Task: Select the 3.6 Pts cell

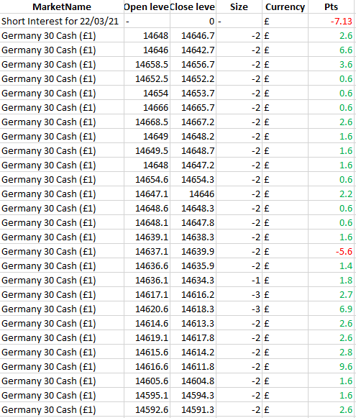Action: [x=332, y=64]
